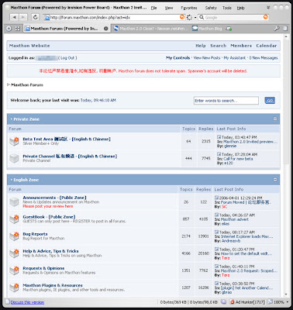Click the Private Channel forum folder icon
This screenshot has height=310, width=293.
(14, 158)
